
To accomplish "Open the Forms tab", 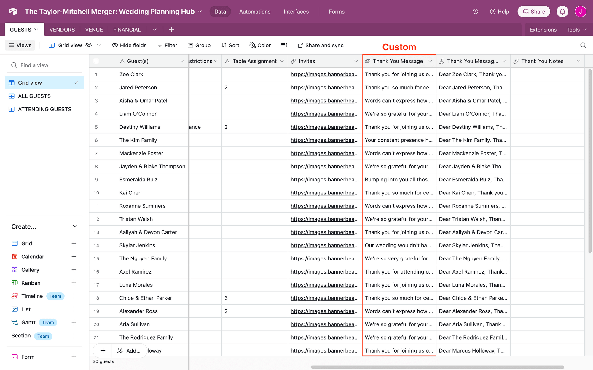I will coord(337,12).
